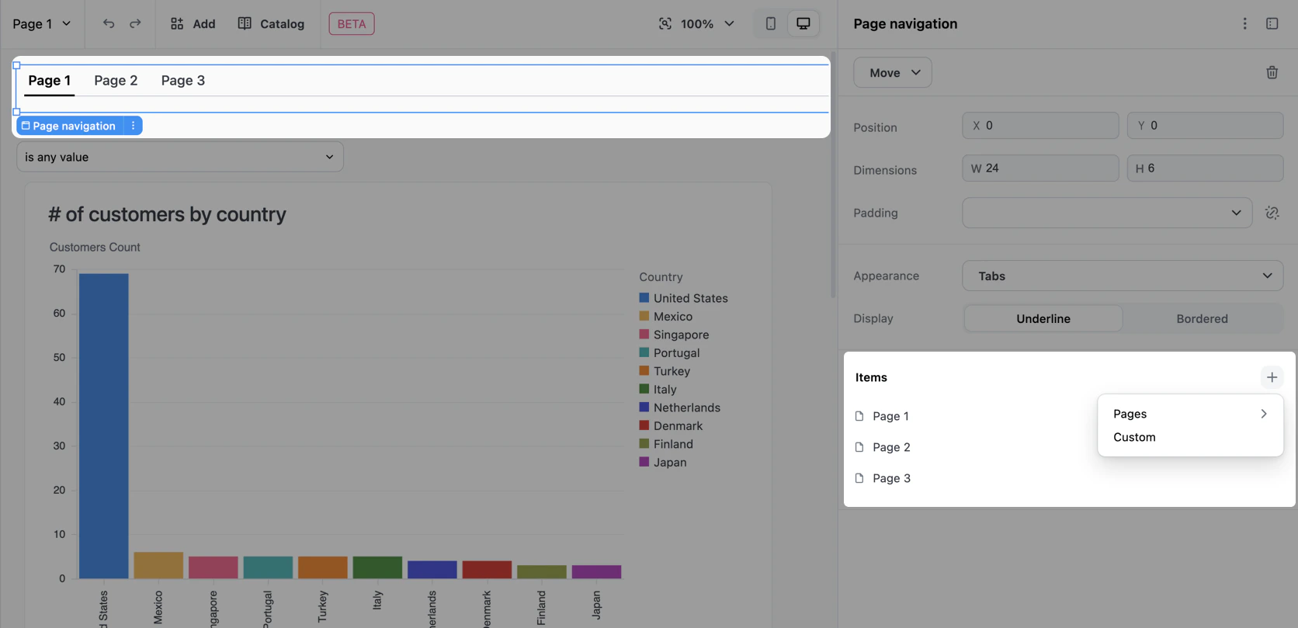The image size is (1298, 628).
Task: Switch to mobile layout view
Action: [770, 23]
